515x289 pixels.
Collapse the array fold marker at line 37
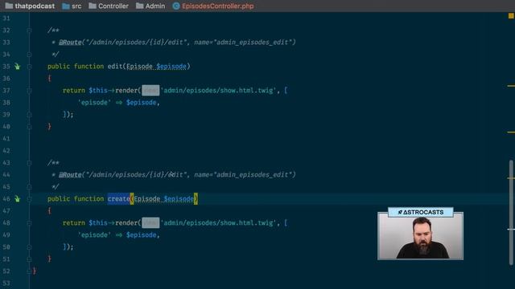[x=29, y=91]
